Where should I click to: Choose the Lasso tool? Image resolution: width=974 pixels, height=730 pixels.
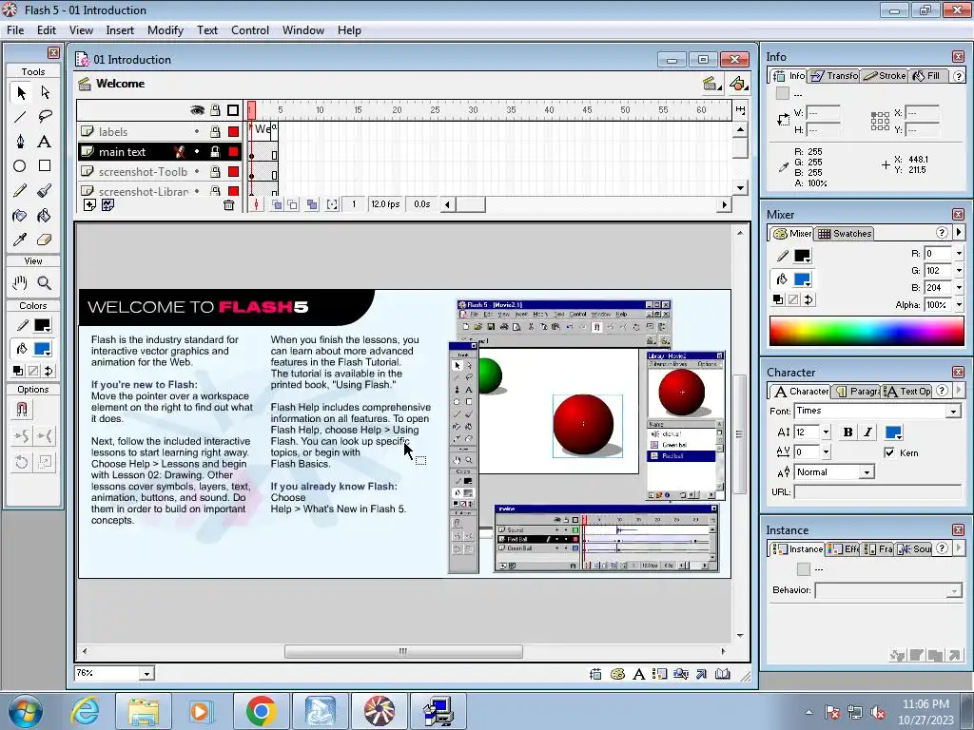point(45,117)
